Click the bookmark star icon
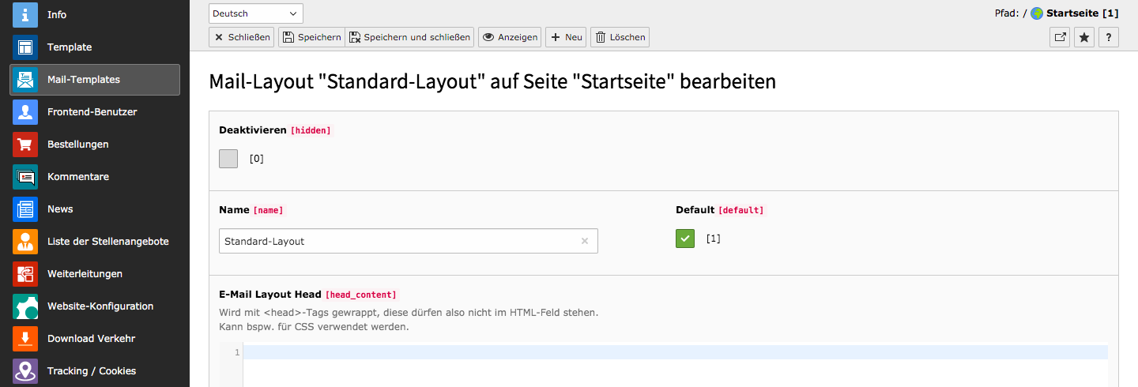Viewport: 1138px width, 387px height. [x=1084, y=37]
